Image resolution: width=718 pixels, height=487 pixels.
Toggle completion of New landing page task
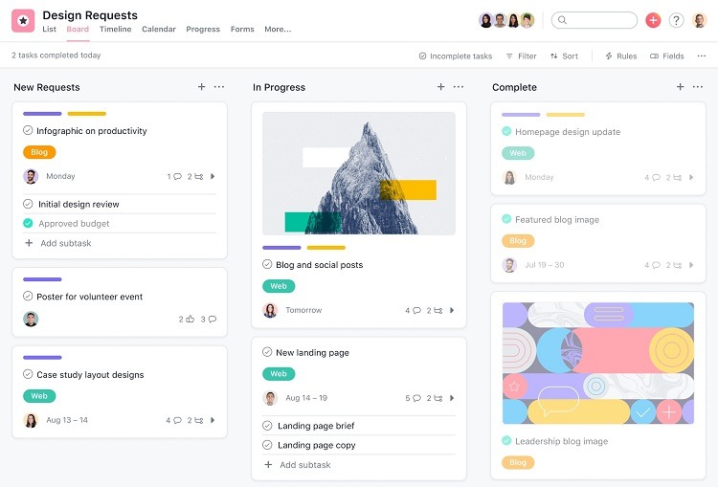[267, 353]
